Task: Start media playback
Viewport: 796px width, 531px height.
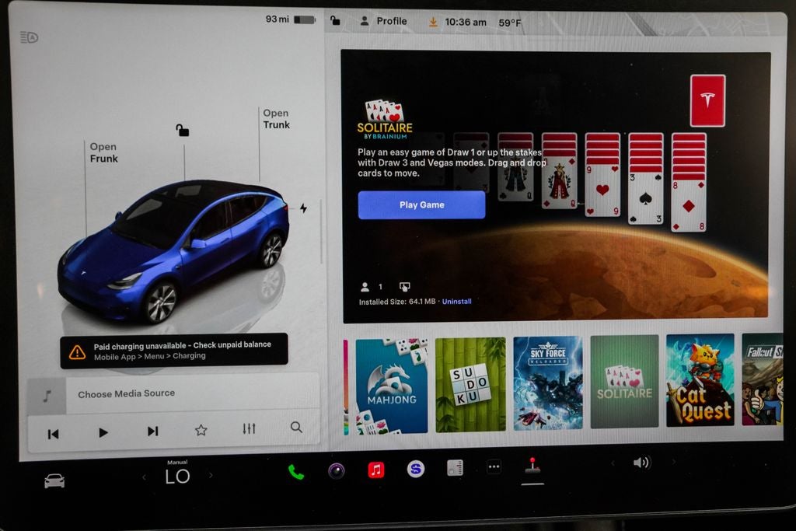Action: (103, 432)
